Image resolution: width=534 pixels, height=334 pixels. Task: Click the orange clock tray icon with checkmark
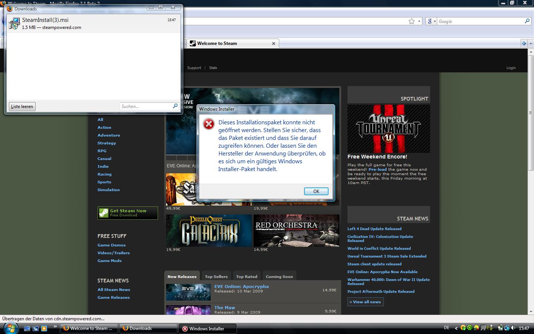pos(463,328)
